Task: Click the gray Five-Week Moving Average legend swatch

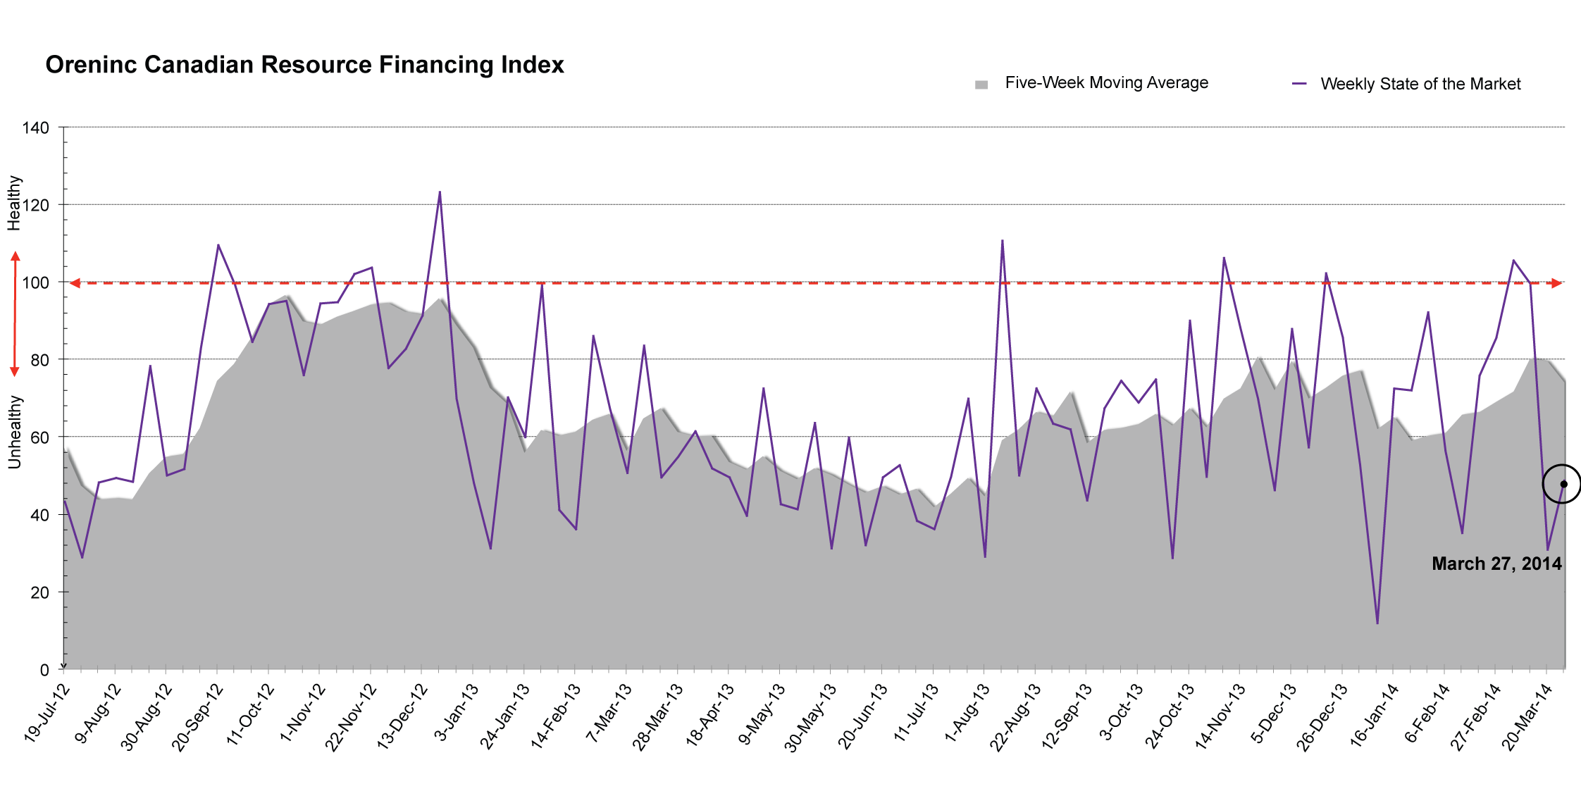Action: (981, 85)
